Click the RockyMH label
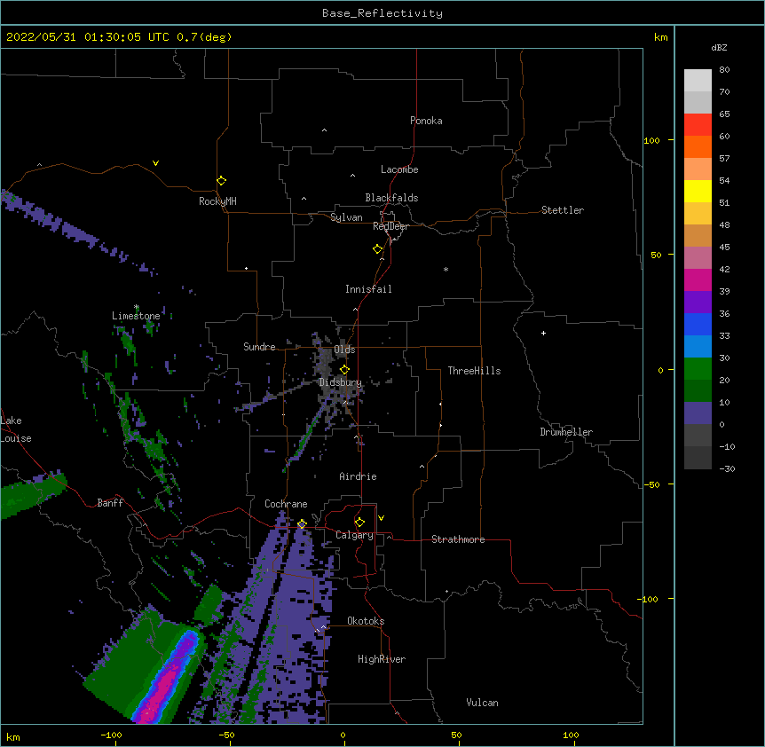This screenshot has width=765, height=747. tap(217, 201)
